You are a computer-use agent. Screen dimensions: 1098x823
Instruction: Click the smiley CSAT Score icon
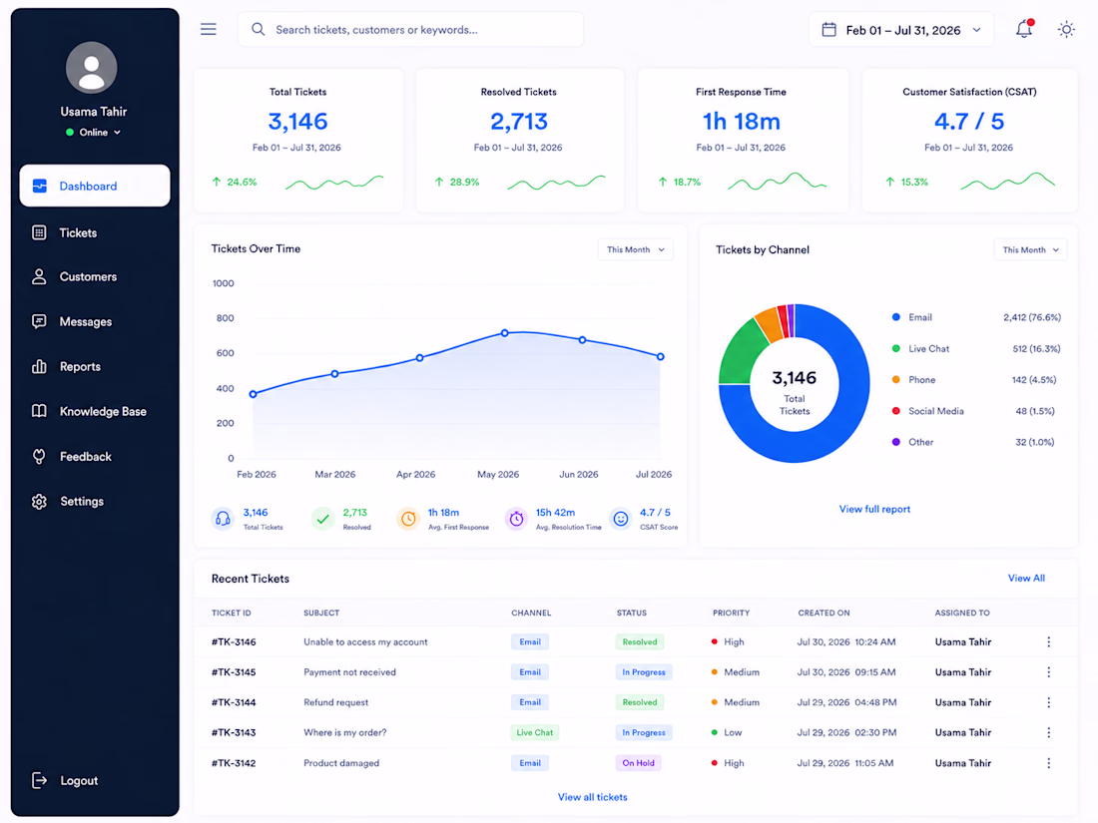click(x=621, y=519)
